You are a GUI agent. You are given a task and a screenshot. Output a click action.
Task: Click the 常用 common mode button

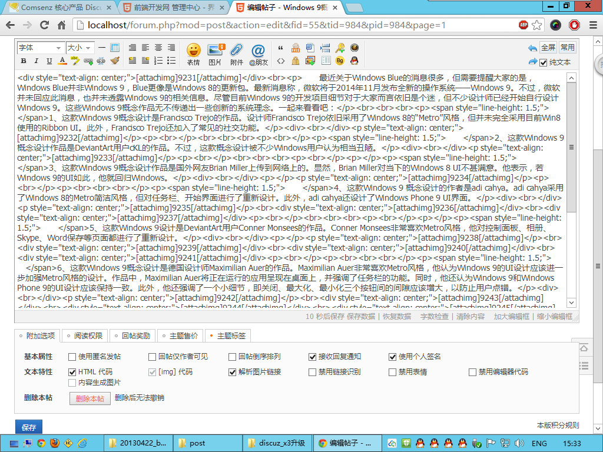[x=567, y=48]
